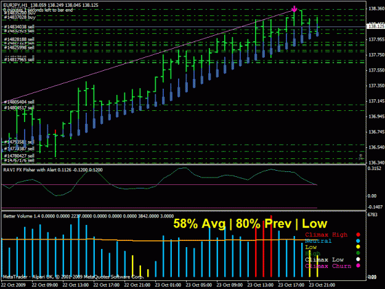Click the 6783 volume scale value
The image size is (385, 289).
point(372,215)
